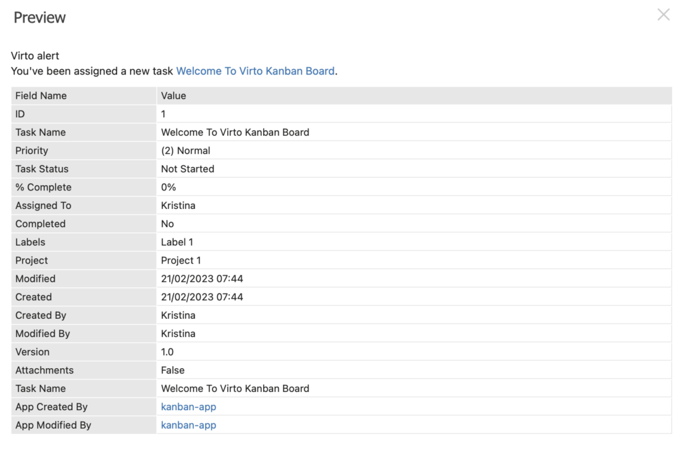Click the Version field name
The image size is (682, 472).
click(x=32, y=352)
